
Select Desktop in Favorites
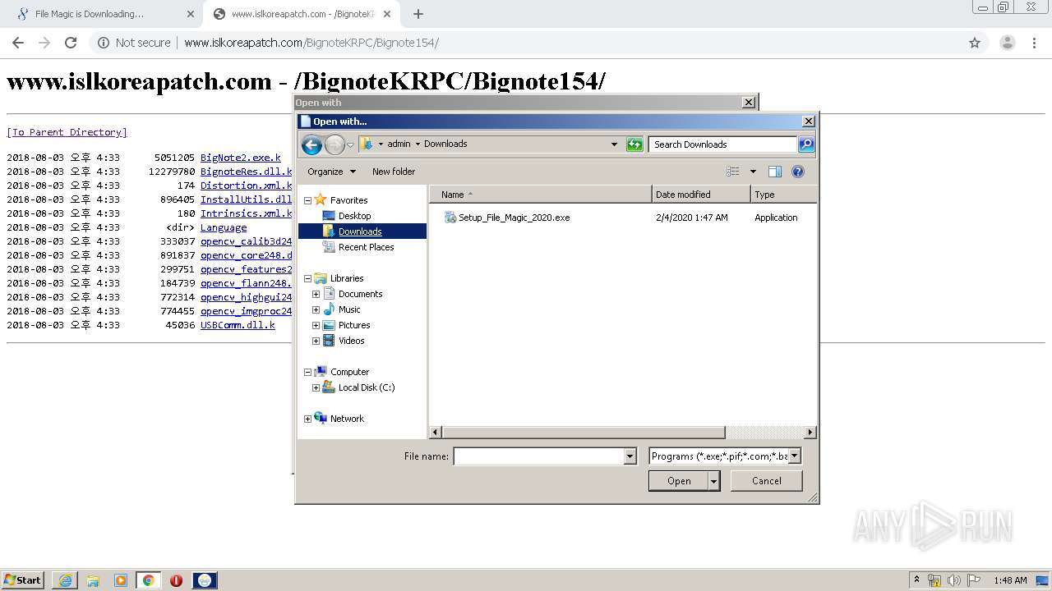point(354,216)
